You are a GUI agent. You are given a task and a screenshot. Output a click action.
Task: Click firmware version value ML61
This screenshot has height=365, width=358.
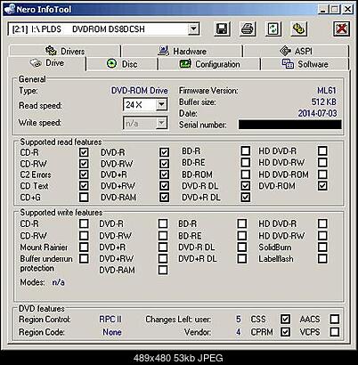(327, 91)
